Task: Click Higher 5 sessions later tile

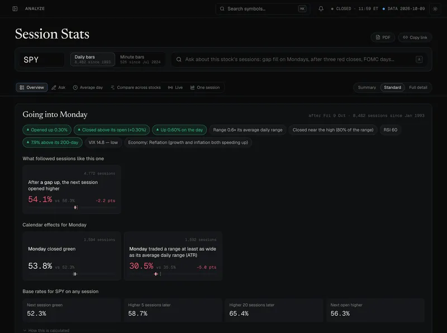Action: pyautogui.click(x=173, y=310)
